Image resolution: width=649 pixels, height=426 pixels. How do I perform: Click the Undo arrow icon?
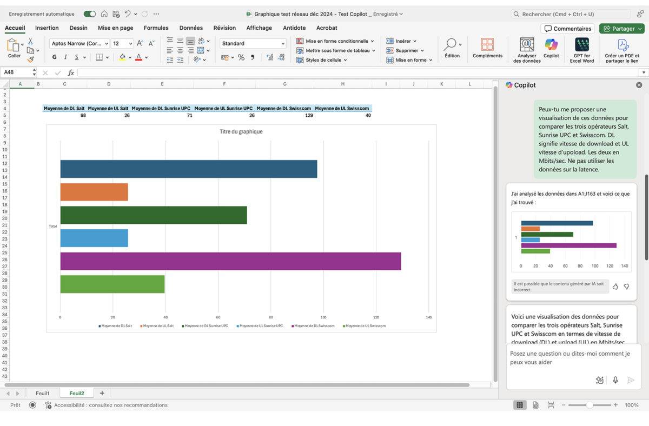(x=127, y=14)
